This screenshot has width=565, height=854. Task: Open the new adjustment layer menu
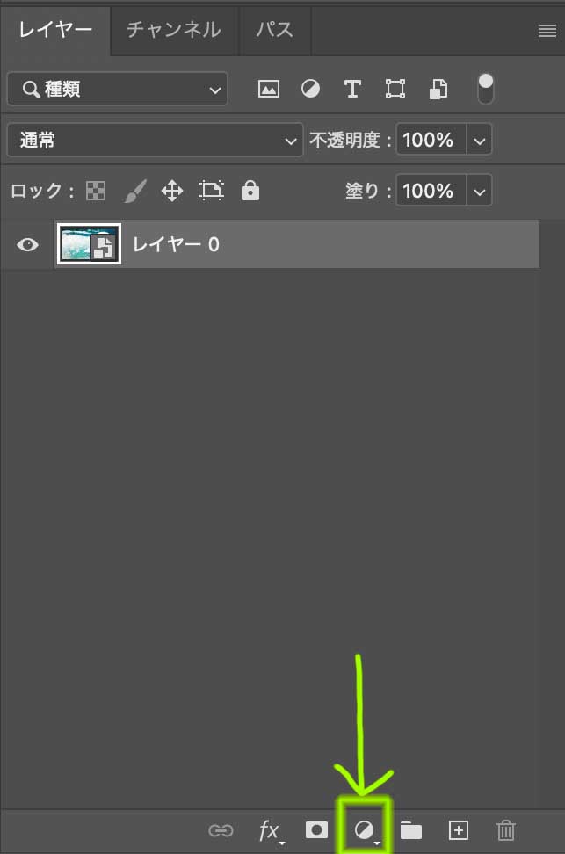coord(364,830)
